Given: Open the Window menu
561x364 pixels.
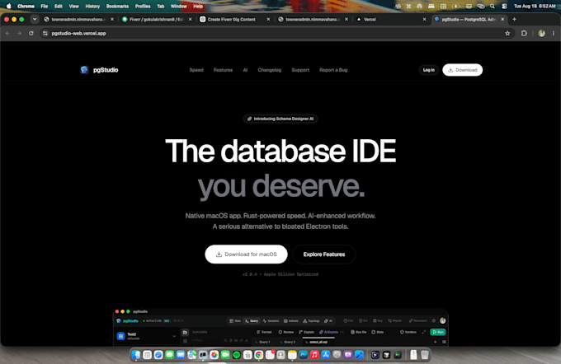Looking at the screenshot, I should [x=178, y=6].
